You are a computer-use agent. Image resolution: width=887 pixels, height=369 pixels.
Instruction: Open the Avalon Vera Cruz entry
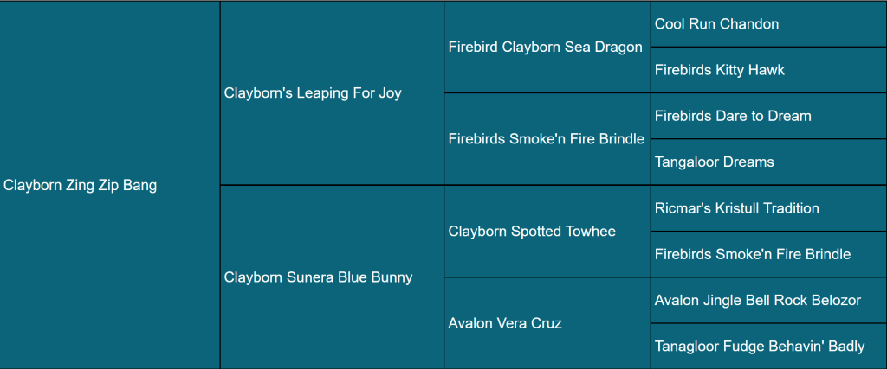[505, 323]
